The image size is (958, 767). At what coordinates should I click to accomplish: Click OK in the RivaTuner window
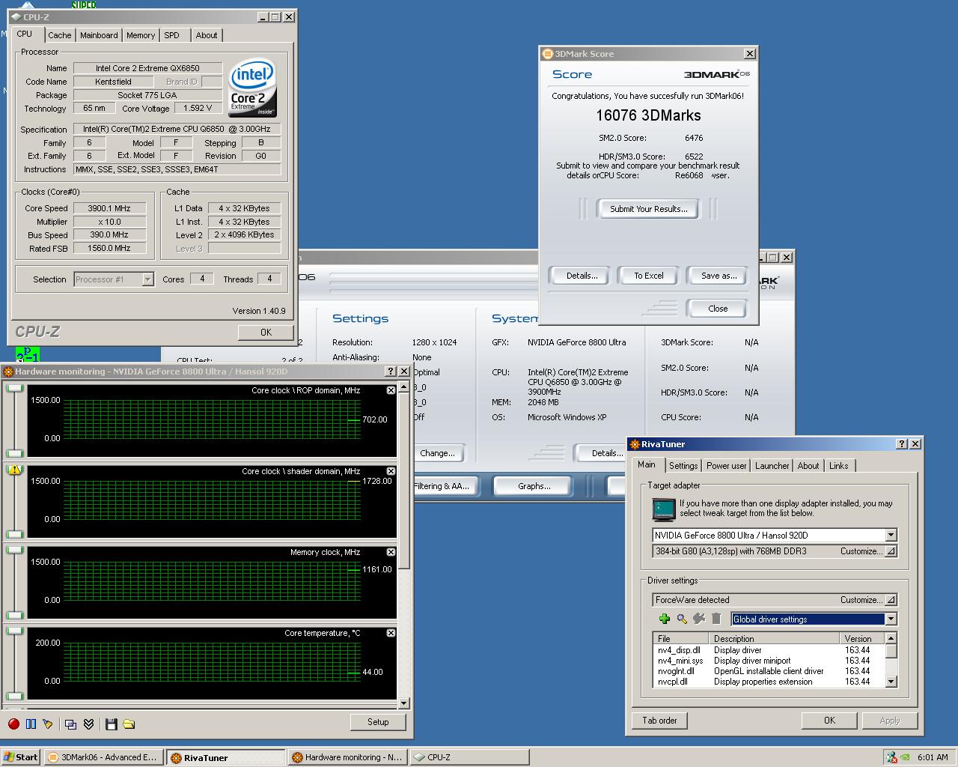coord(829,721)
